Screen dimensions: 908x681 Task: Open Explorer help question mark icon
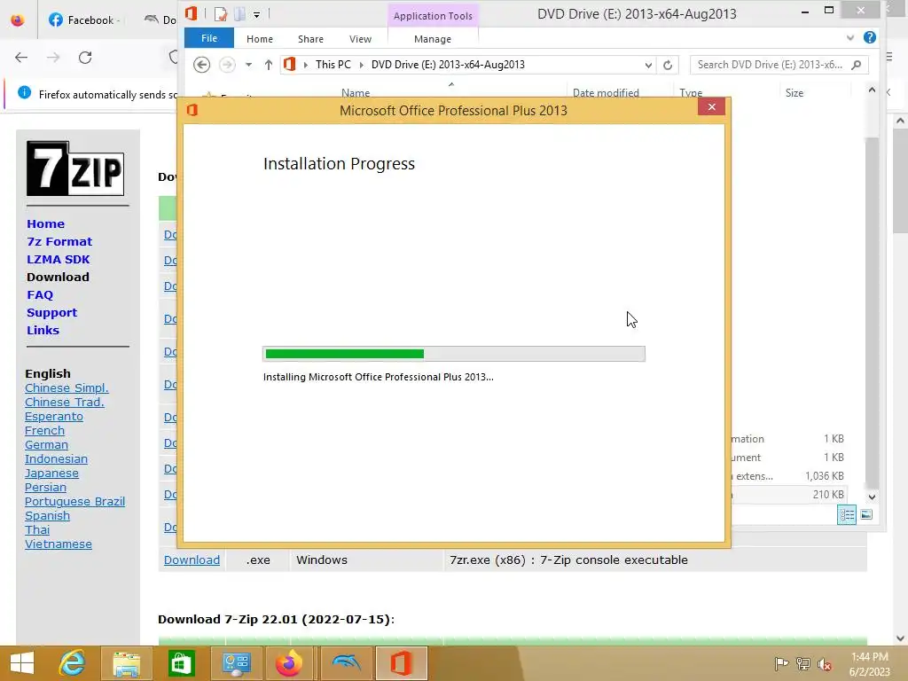pyautogui.click(x=869, y=37)
